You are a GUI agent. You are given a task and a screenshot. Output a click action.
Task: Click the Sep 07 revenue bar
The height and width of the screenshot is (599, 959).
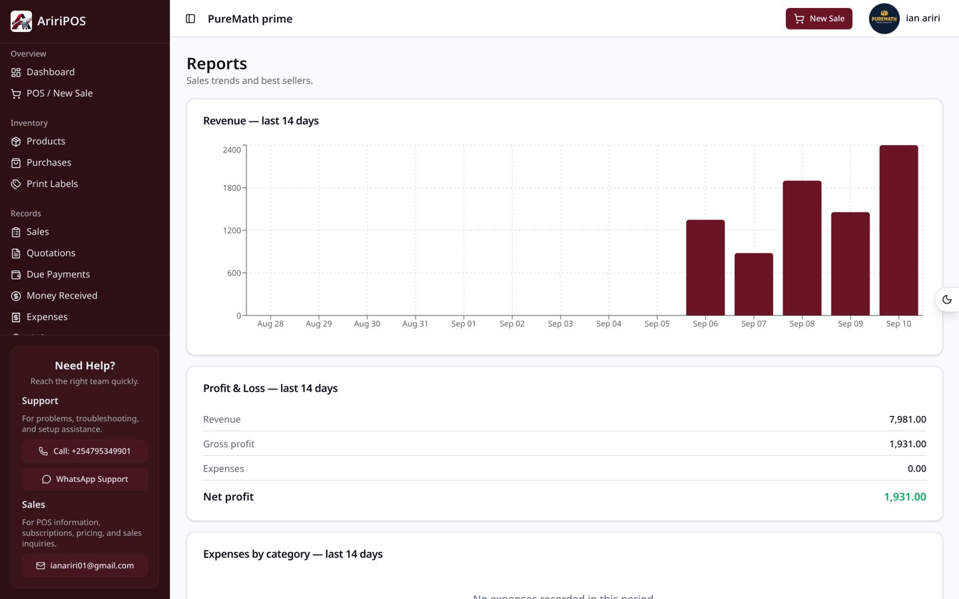754,284
